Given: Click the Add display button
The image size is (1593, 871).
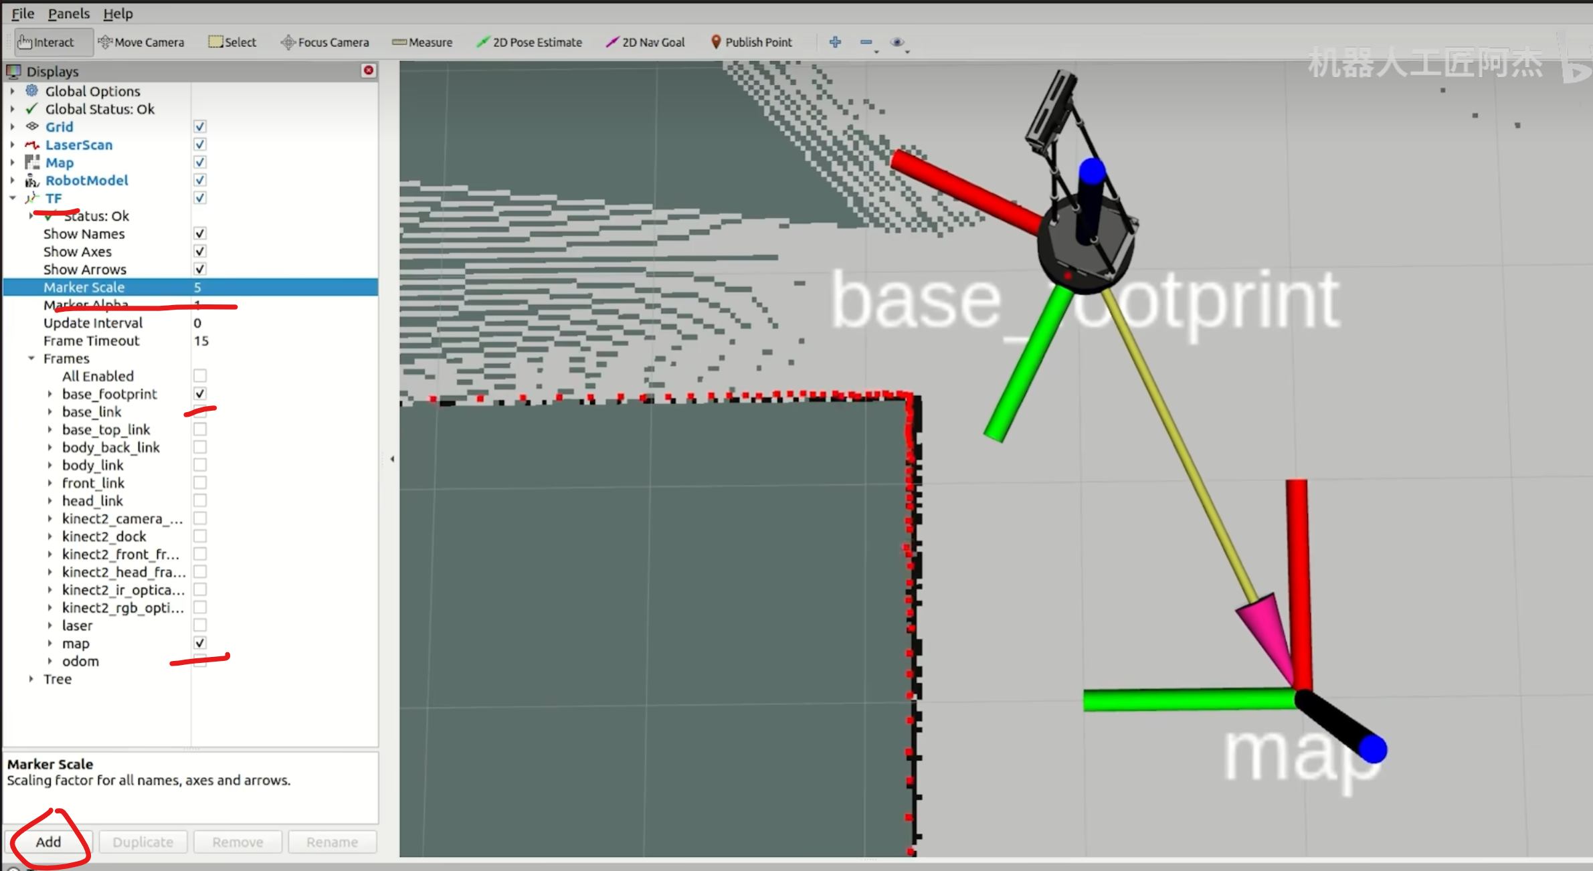Looking at the screenshot, I should click(x=48, y=842).
